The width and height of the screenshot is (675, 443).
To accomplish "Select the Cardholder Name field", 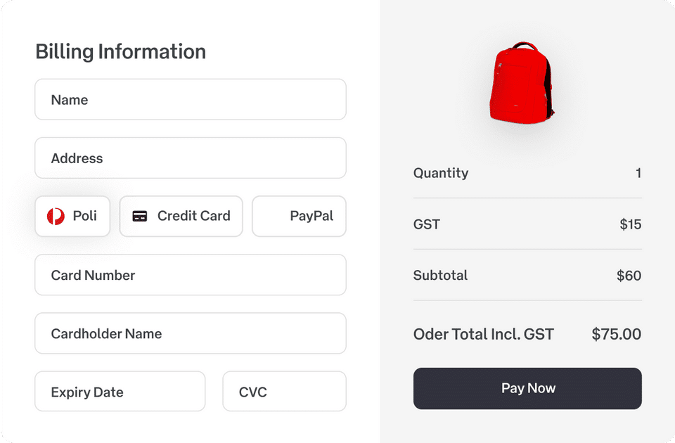I will tap(190, 333).
